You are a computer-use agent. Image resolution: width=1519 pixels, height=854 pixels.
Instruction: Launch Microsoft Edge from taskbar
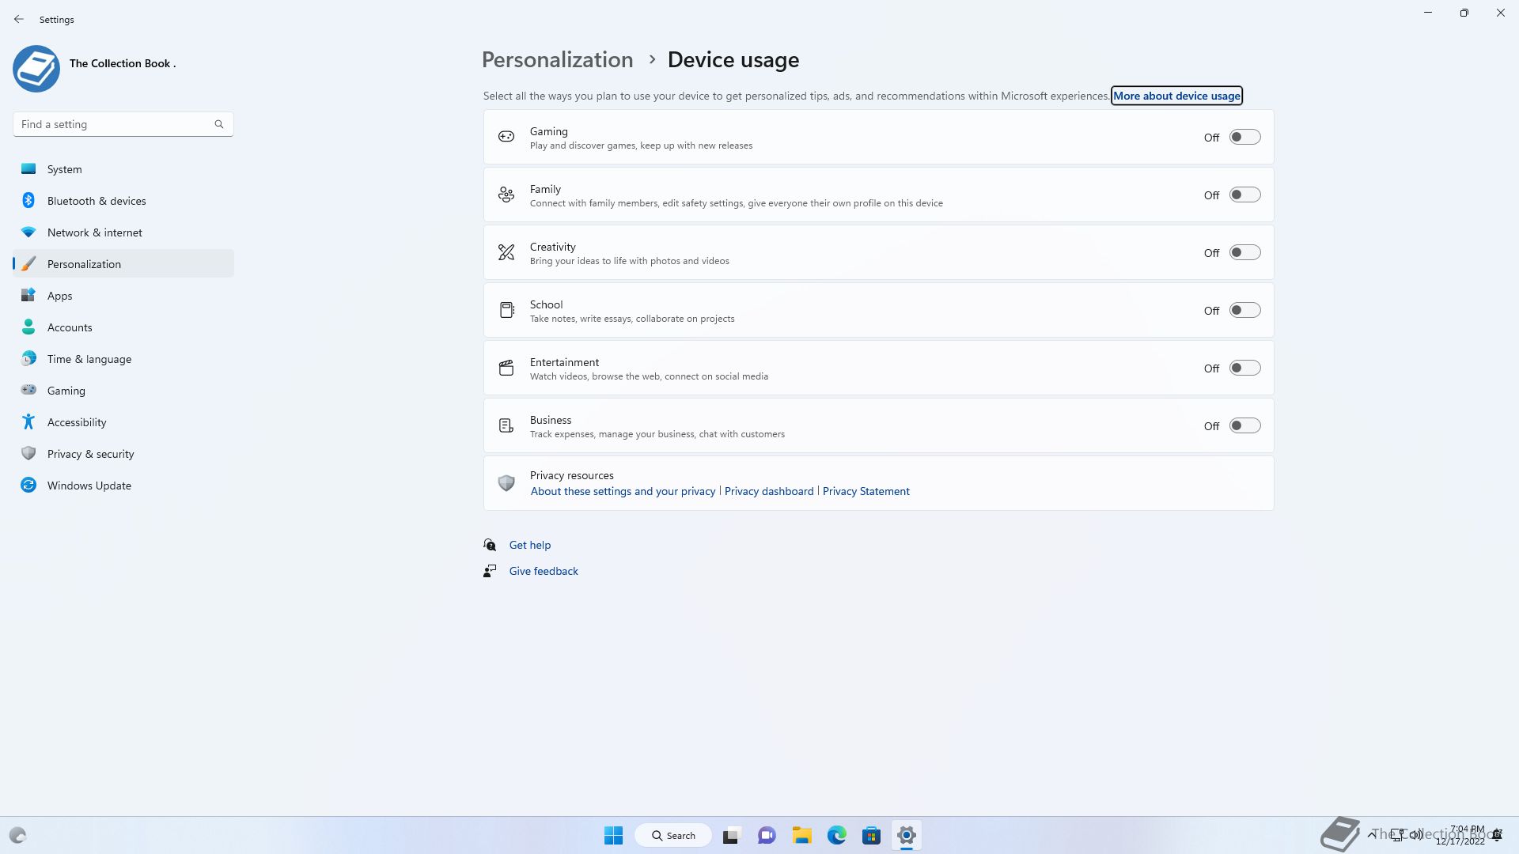click(836, 835)
